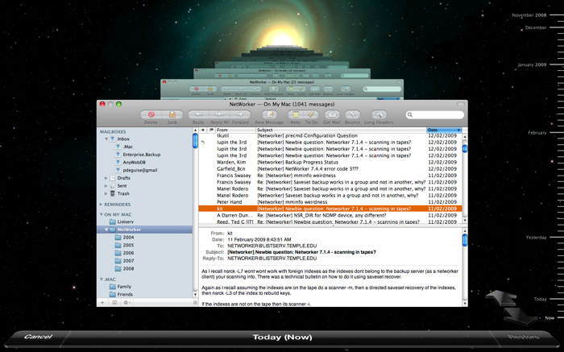
Task: Expand the REMINDERS section
Action: [101, 205]
